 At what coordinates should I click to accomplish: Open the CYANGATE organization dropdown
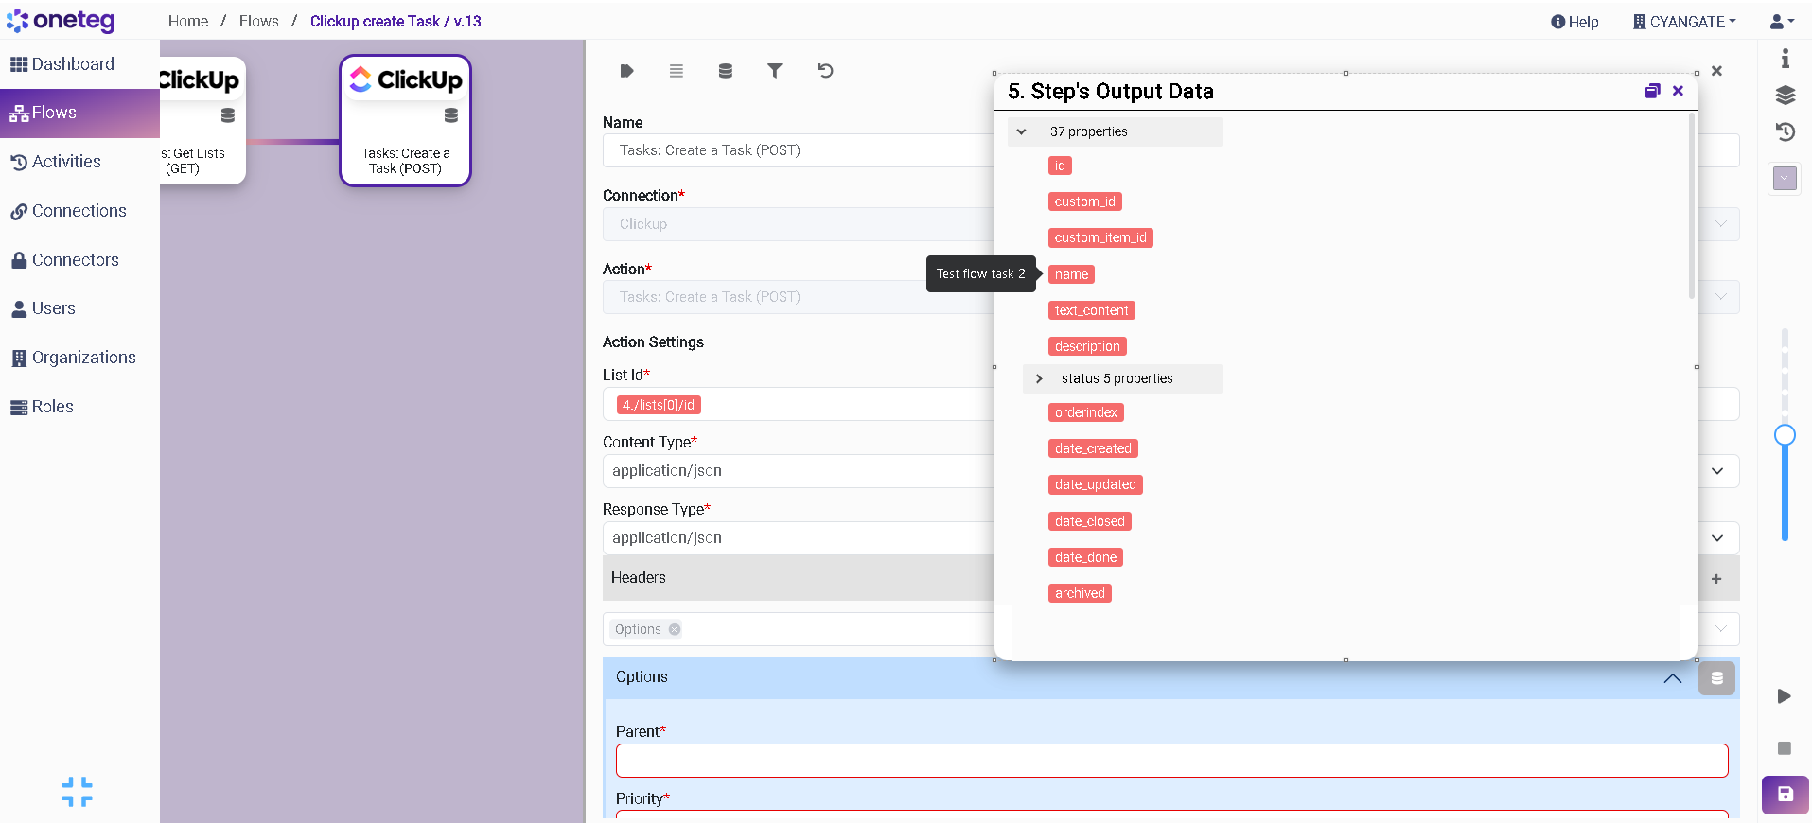point(1684,22)
